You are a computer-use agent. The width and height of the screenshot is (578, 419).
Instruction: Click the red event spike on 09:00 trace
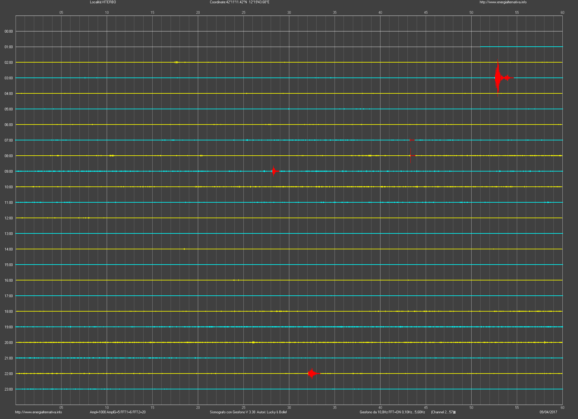[x=273, y=171]
